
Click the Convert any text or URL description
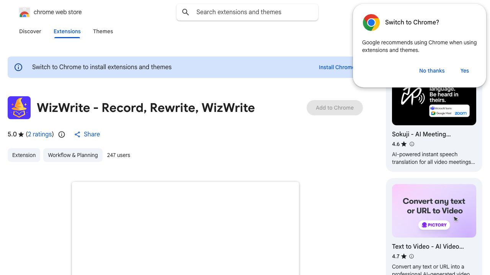click(431, 270)
